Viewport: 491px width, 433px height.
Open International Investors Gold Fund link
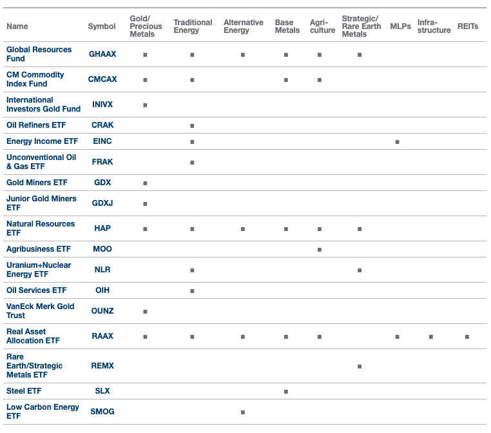(44, 105)
